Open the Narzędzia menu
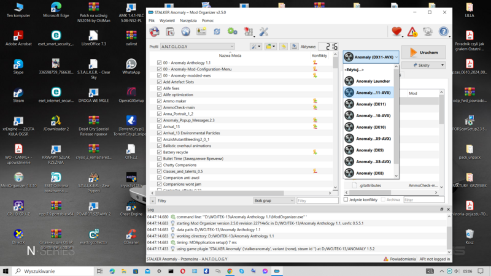The width and height of the screenshot is (491, 276). [x=188, y=21]
